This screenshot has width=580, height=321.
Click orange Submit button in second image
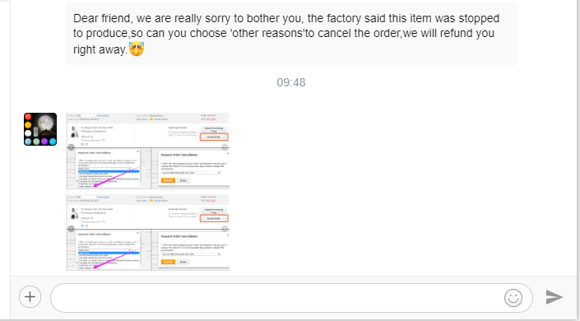click(x=168, y=262)
